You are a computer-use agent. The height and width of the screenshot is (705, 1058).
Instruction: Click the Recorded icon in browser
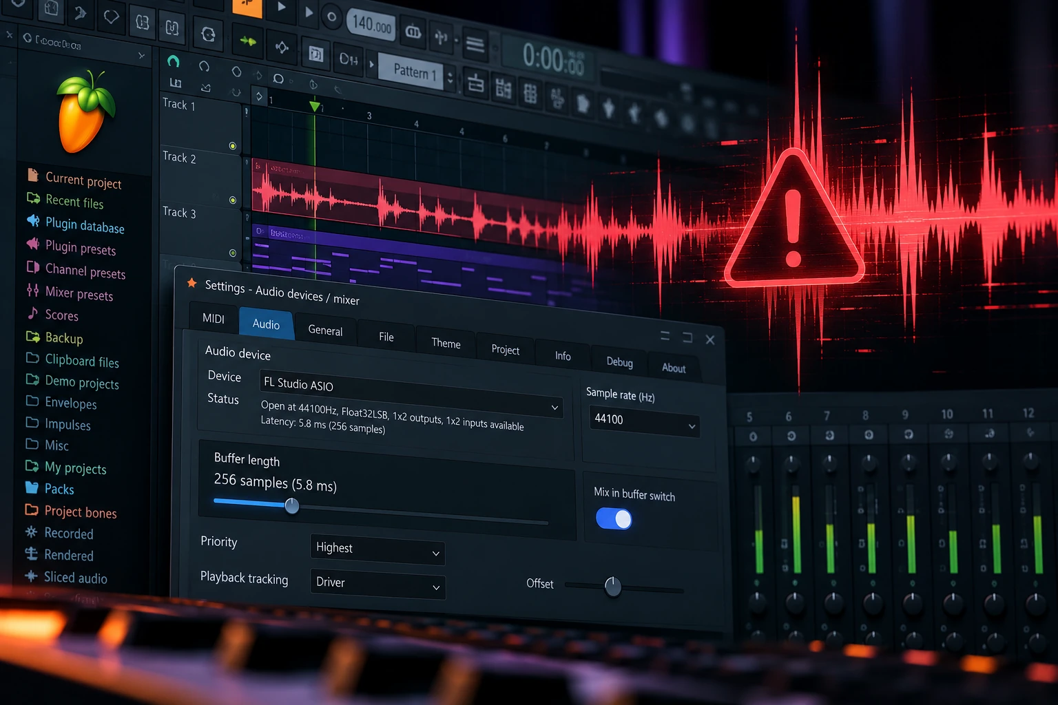coord(31,532)
